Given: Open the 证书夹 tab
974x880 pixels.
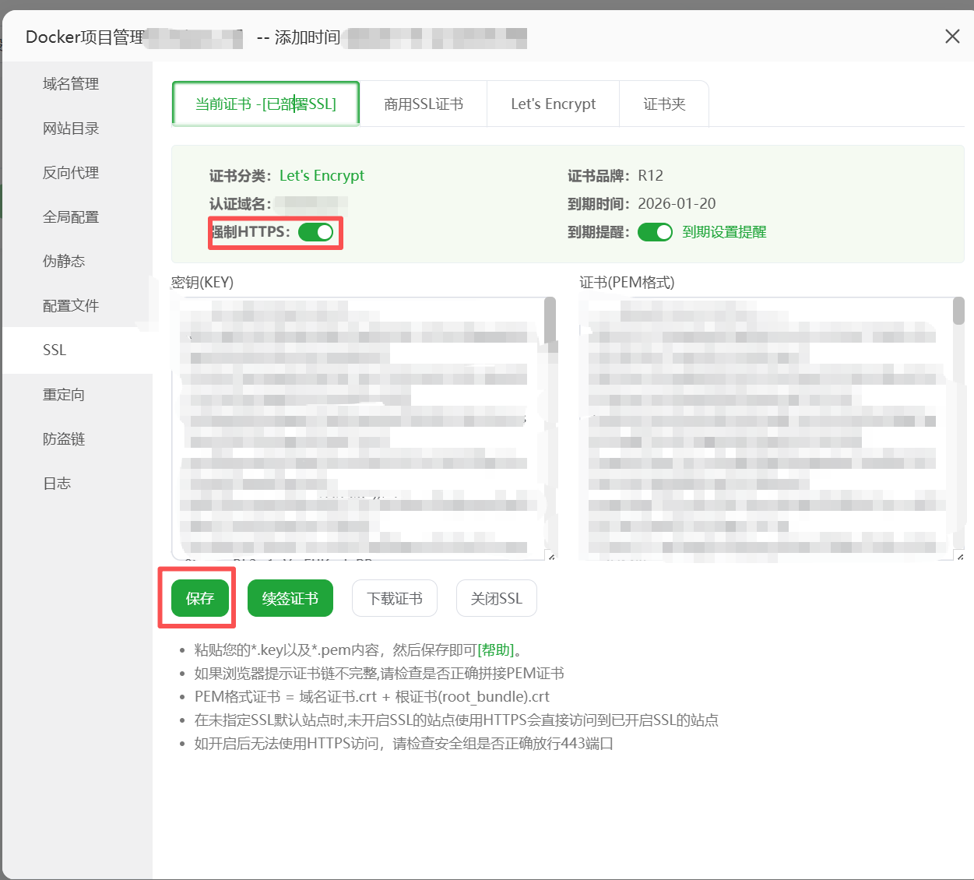Looking at the screenshot, I should (664, 104).
